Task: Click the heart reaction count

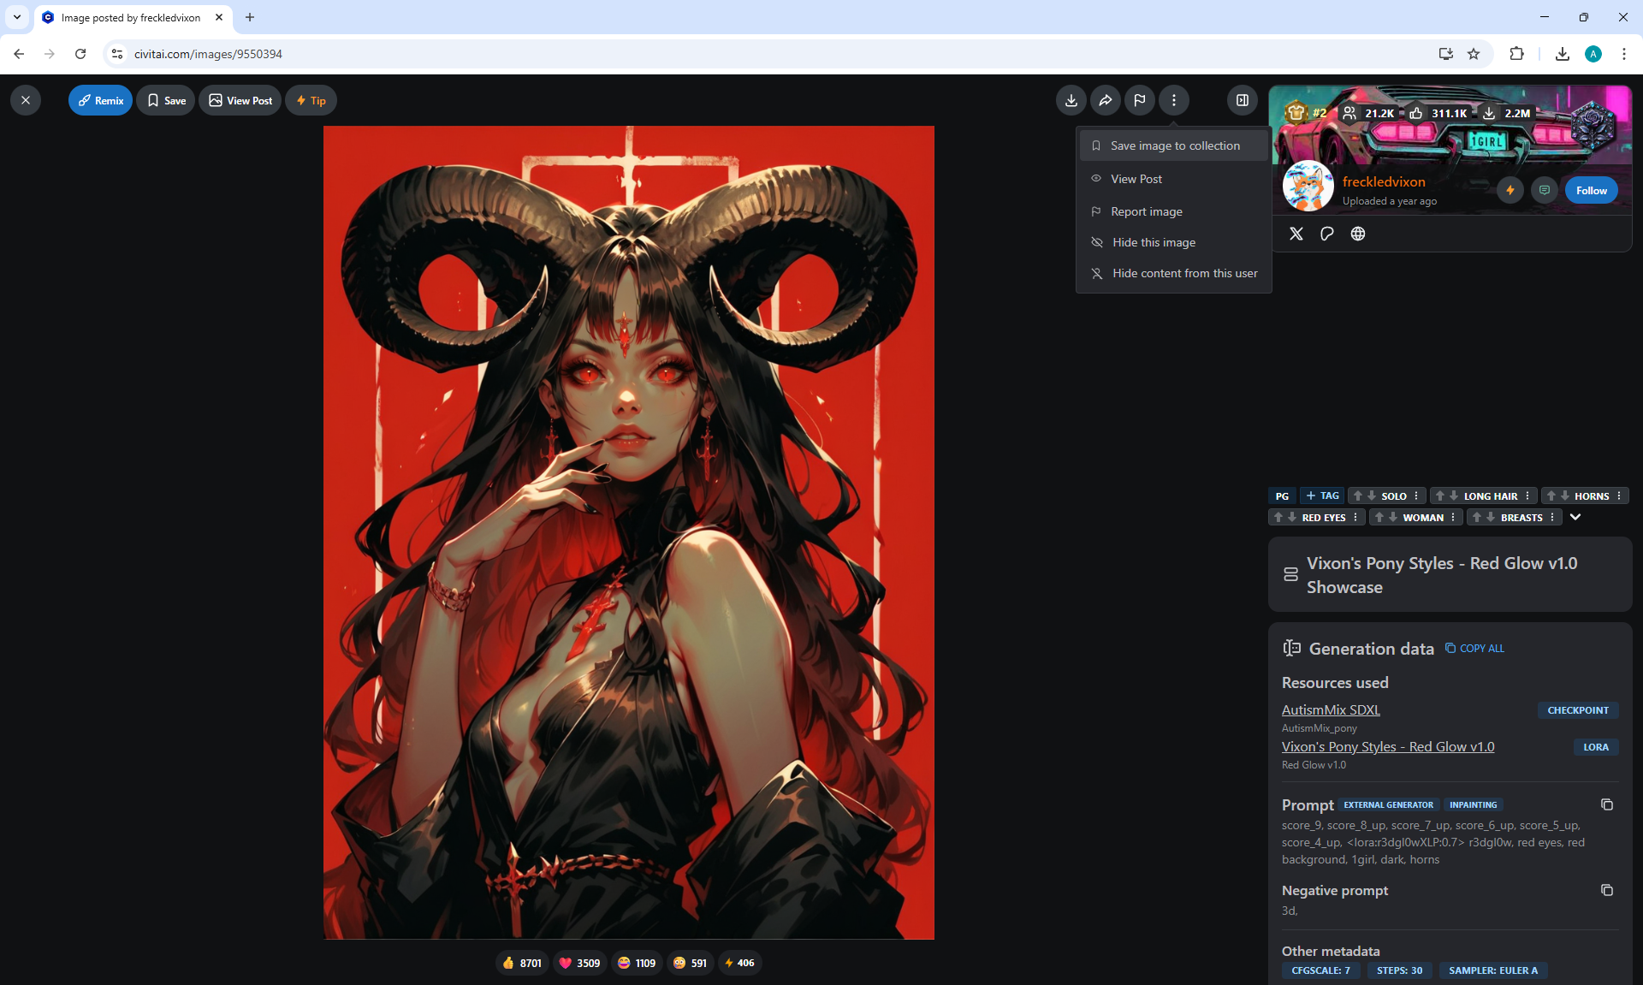Action: click(x=579, y=963)
